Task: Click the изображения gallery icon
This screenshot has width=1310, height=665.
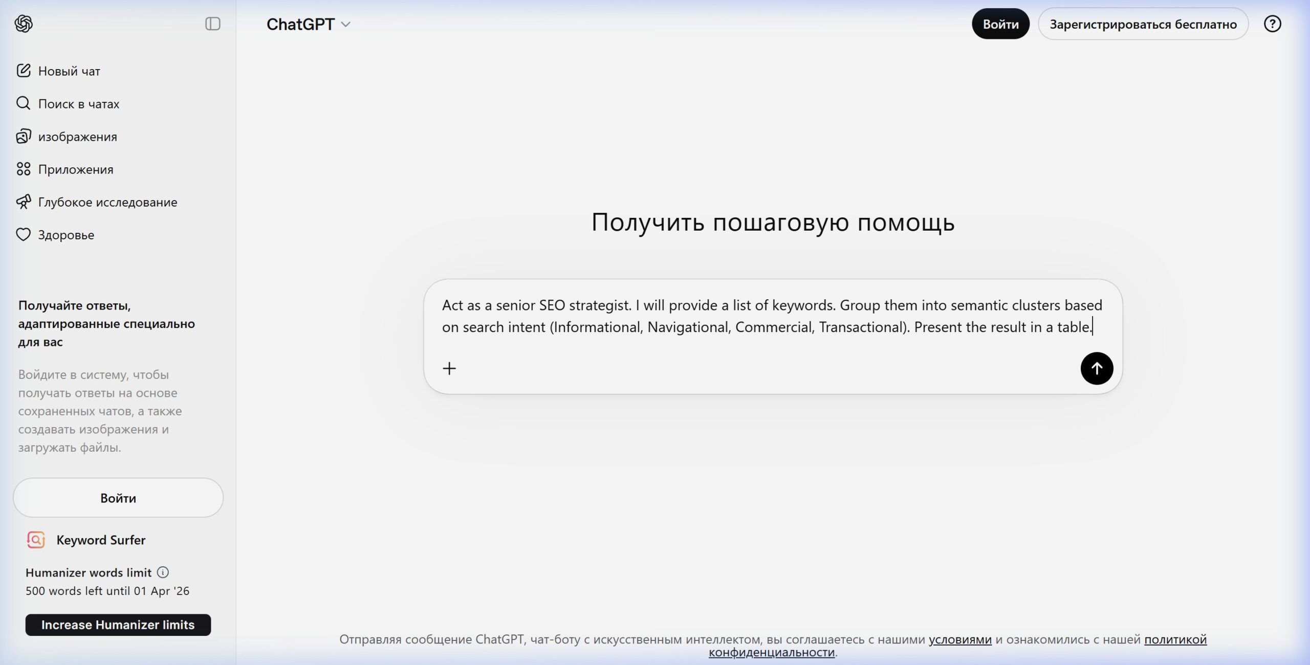Action: pos(24,136)
